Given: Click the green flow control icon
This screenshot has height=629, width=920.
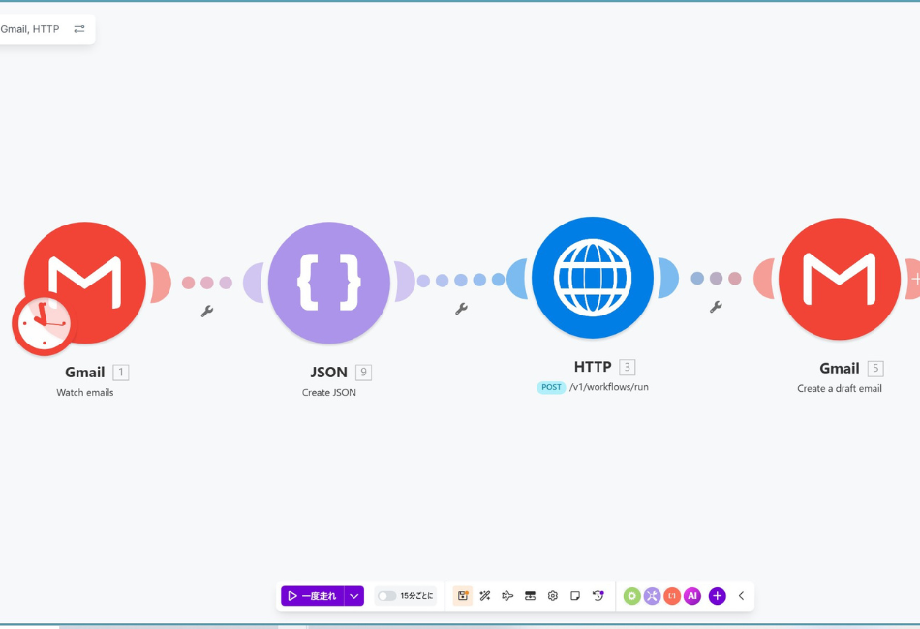Looking at the screenshot, I should coord(632,596).
